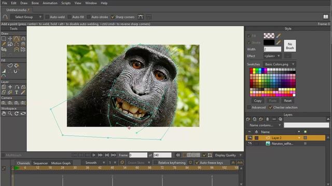Select the Blob Brush tool in Draw tools
Viewport: 332px width, 186px height.
click(x=4, y=50)
